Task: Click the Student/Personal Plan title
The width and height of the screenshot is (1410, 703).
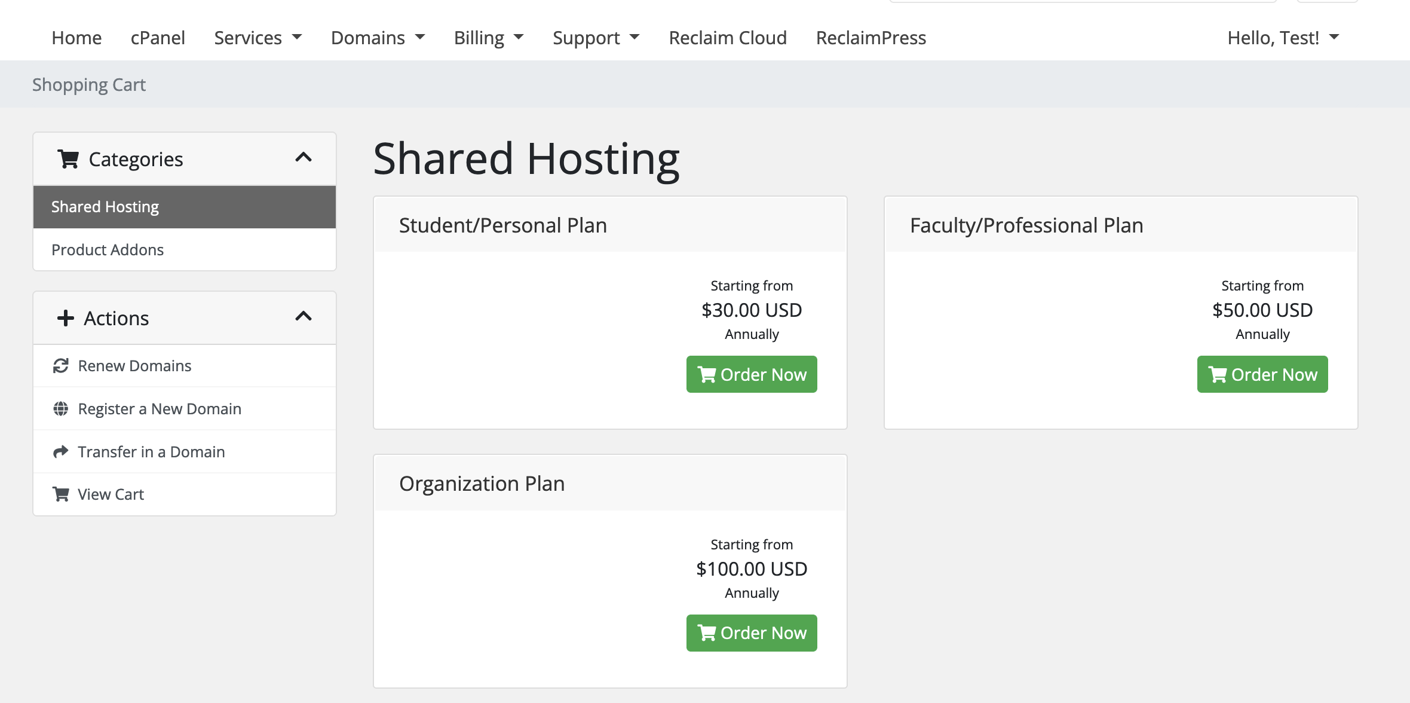Action: (503, 225)
